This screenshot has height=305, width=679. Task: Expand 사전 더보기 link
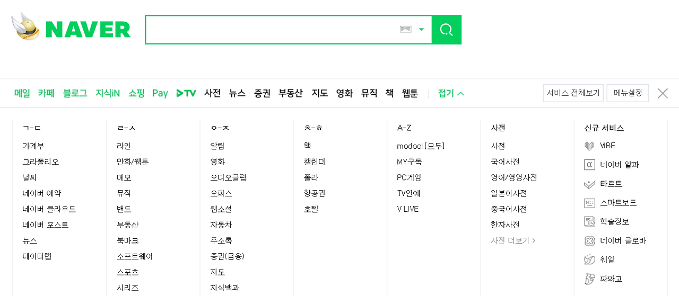click(x=513, y=240)
